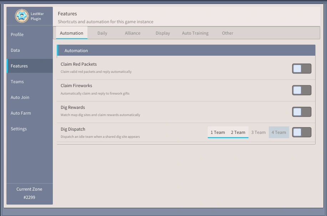Click the LastWar Plugin name text
Viewport: 327px width, 216px height.
[37, 16]
